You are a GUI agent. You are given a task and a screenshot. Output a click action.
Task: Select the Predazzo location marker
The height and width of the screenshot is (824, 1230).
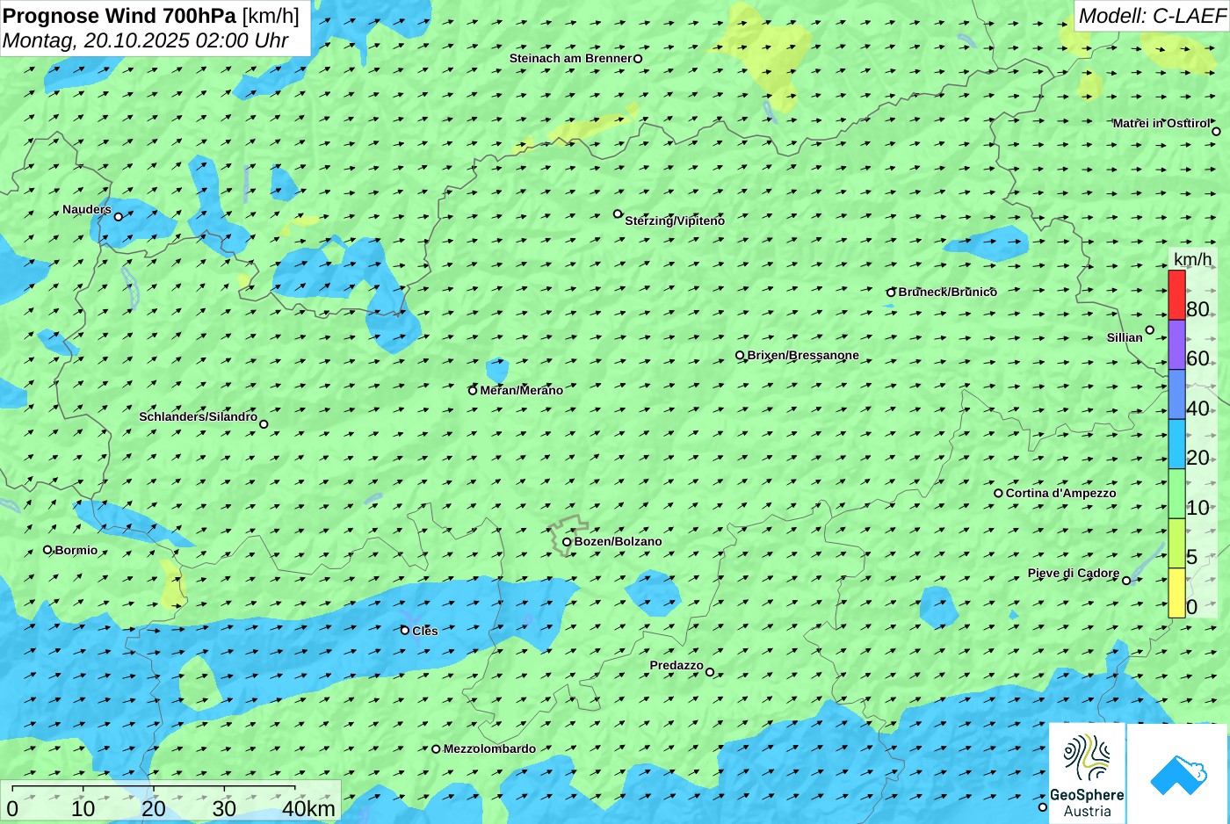pos(710,672)
